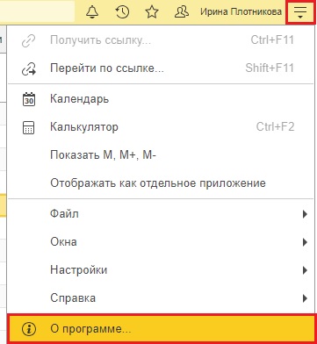
Task: Click the calculator icon beside Калькулятор
Action: coord(29,128)
